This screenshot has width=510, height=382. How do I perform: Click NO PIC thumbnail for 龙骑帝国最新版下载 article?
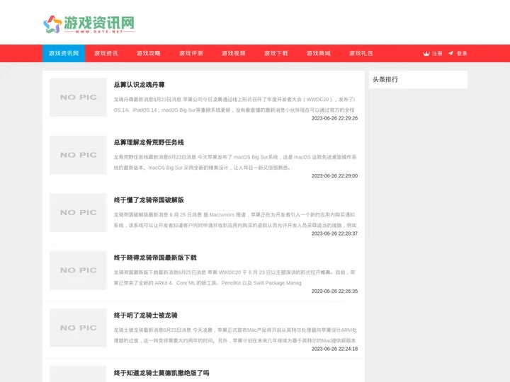(x=78, y=270)
